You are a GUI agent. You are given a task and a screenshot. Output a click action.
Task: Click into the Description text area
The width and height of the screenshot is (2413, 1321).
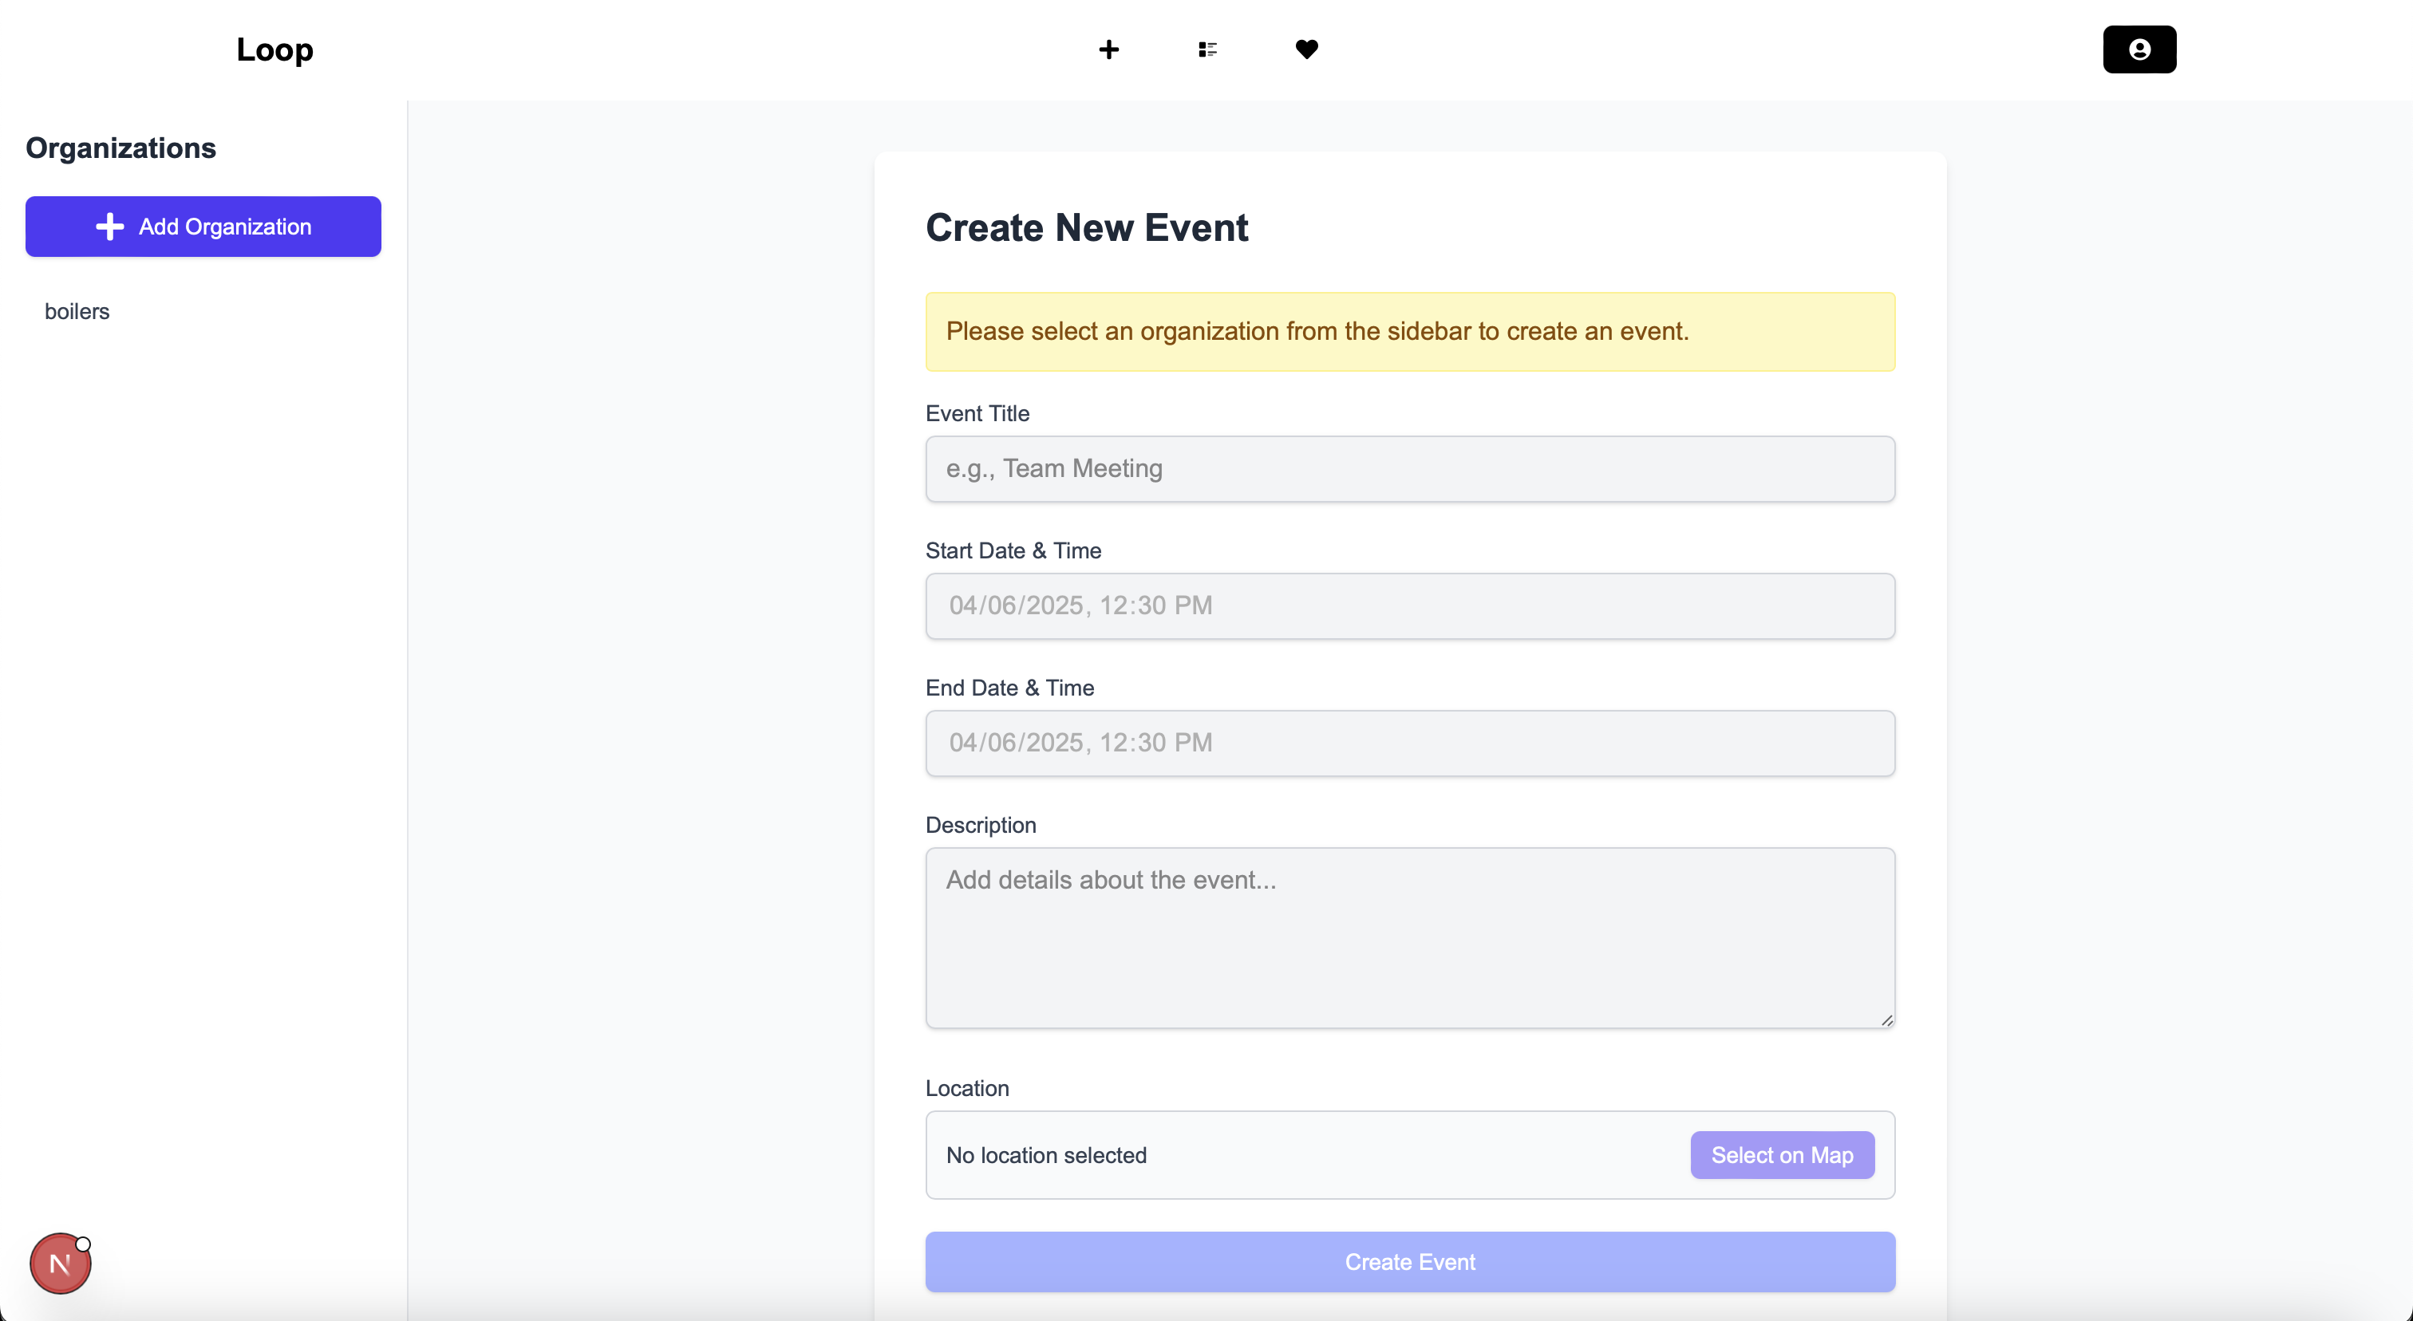[1410, 937]
